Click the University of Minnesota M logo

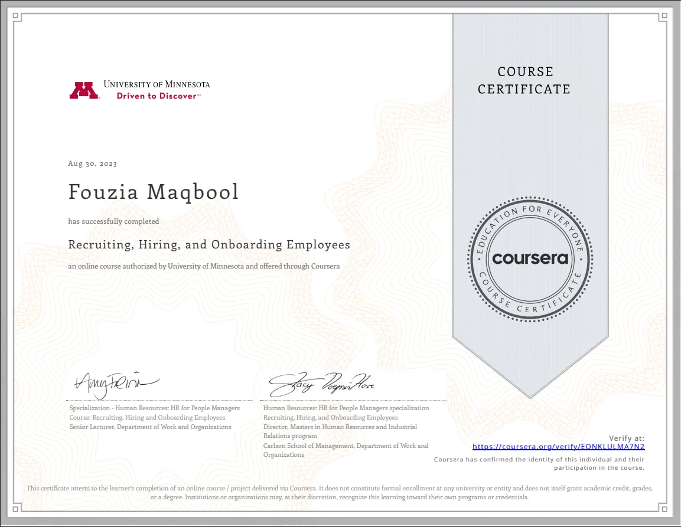84,90
